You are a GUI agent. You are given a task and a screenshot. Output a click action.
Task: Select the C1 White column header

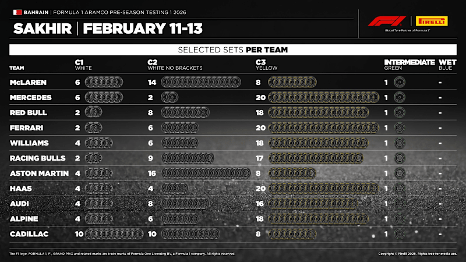84,65
